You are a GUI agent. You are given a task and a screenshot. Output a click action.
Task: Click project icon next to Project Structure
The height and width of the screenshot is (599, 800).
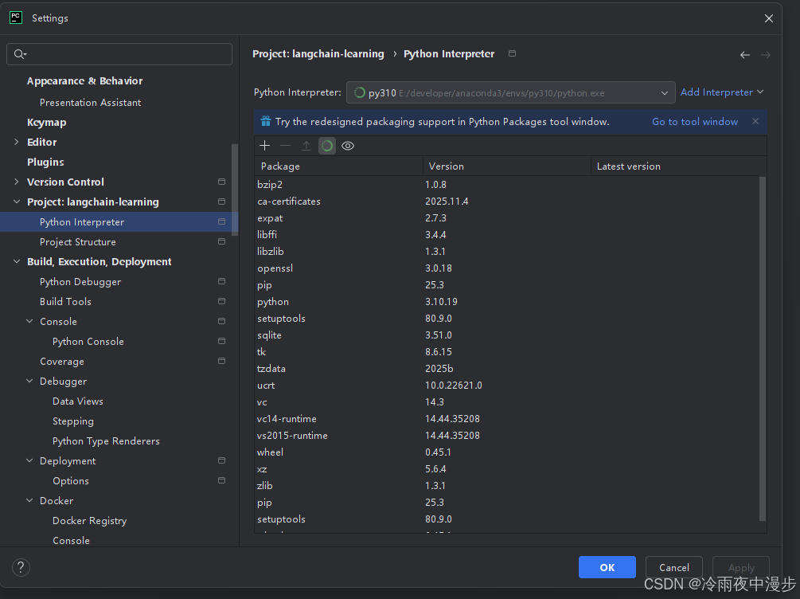[x=221, y=241]
